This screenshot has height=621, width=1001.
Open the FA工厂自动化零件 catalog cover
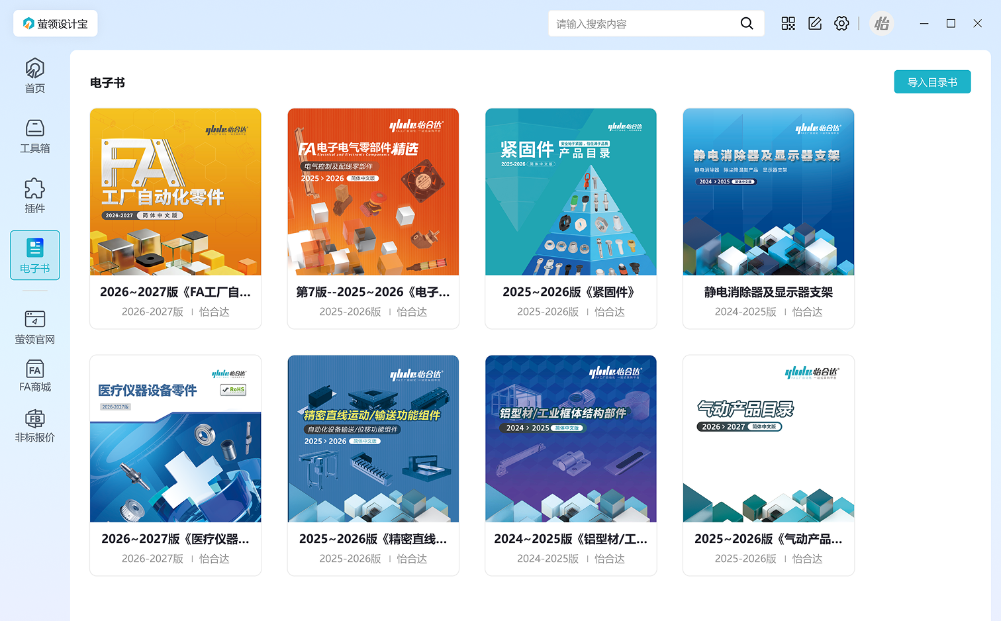(175, 192)
